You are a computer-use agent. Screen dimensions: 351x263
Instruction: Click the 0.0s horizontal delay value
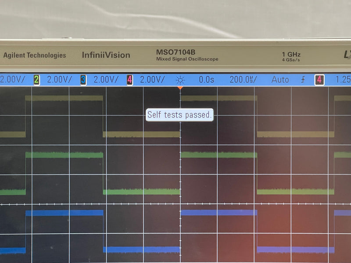pyautogui.click(x=206, y=80)
